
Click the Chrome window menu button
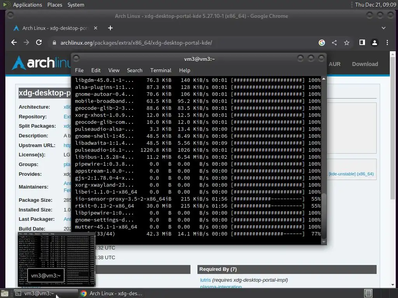[x=10, y=16]
